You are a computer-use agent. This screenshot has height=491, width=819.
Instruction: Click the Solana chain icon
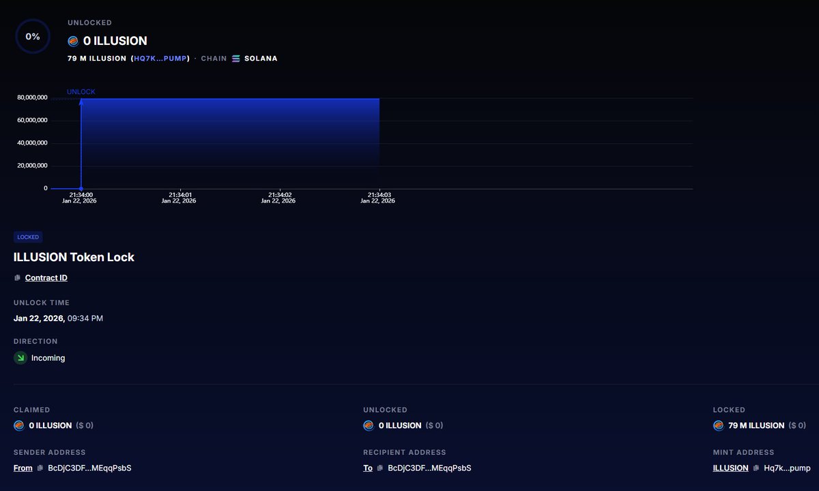[x=236, y=59]
